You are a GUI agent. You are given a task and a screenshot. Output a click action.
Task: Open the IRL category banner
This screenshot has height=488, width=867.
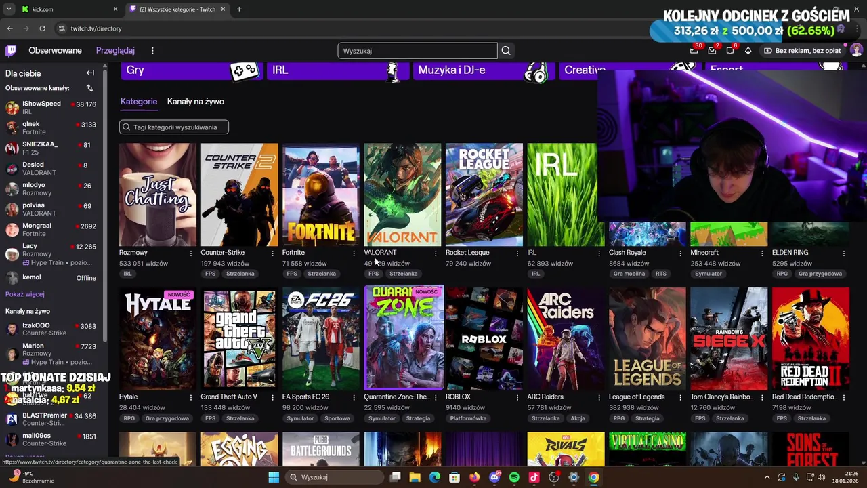click(x=338, y=70)
